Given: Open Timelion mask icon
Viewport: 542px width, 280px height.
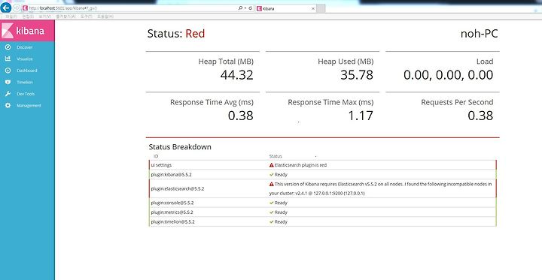Looking at the screenshot, I should coord(8,82).
